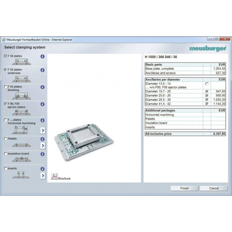
Task: Maximize the Internet Explorer window
Action: [x=217, y=39]
